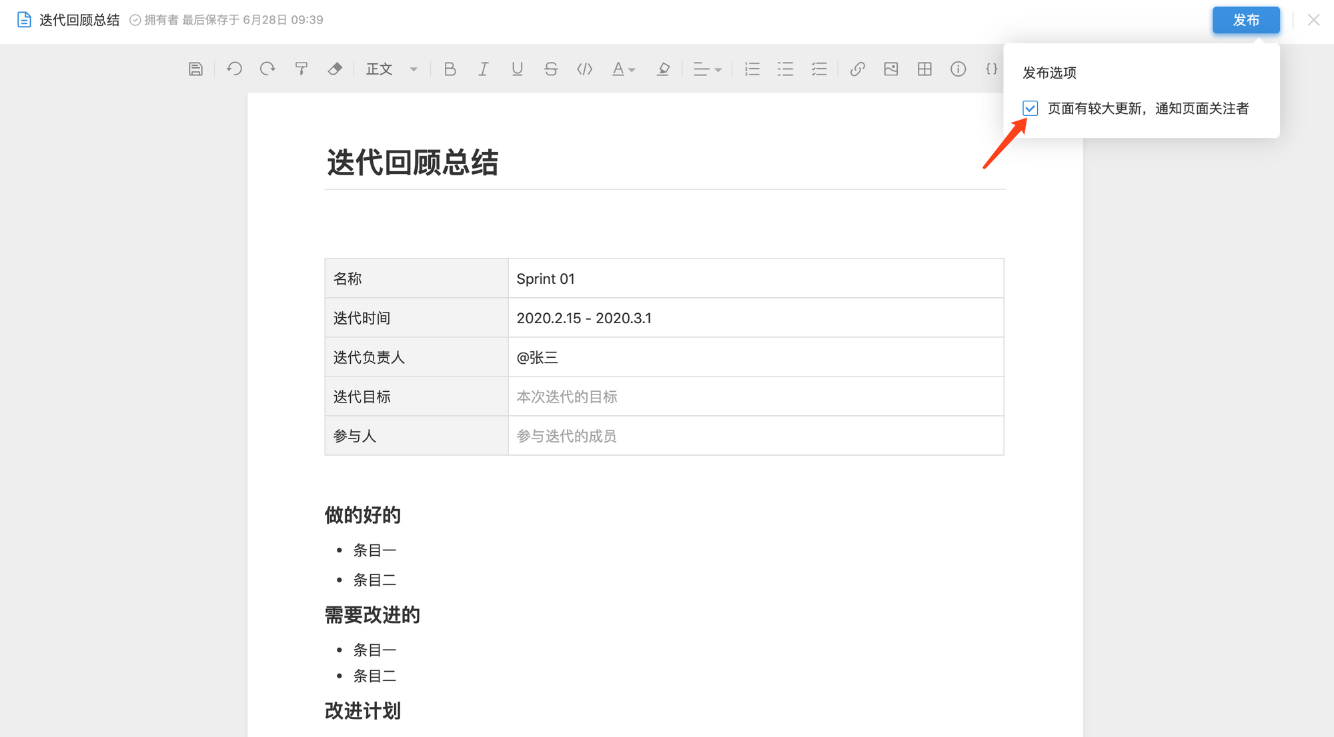Click the 参与迭代的成员 placeholder cell
Viewport: 1334px width, 737px height.
(756, 436)
